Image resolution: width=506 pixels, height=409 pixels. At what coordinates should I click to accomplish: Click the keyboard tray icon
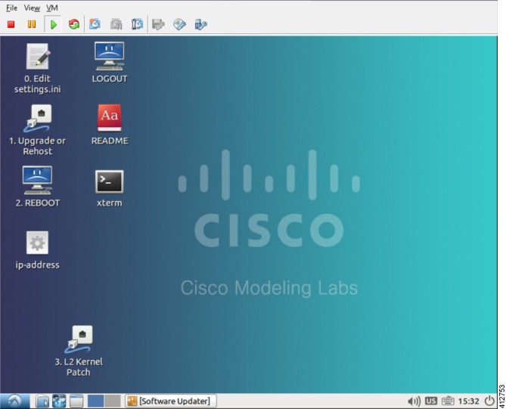point(448,401)
